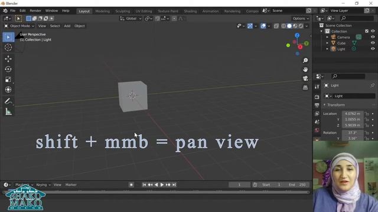Toggle auto keying record button
Screen dimensions: 378x212
click(131, 184)
